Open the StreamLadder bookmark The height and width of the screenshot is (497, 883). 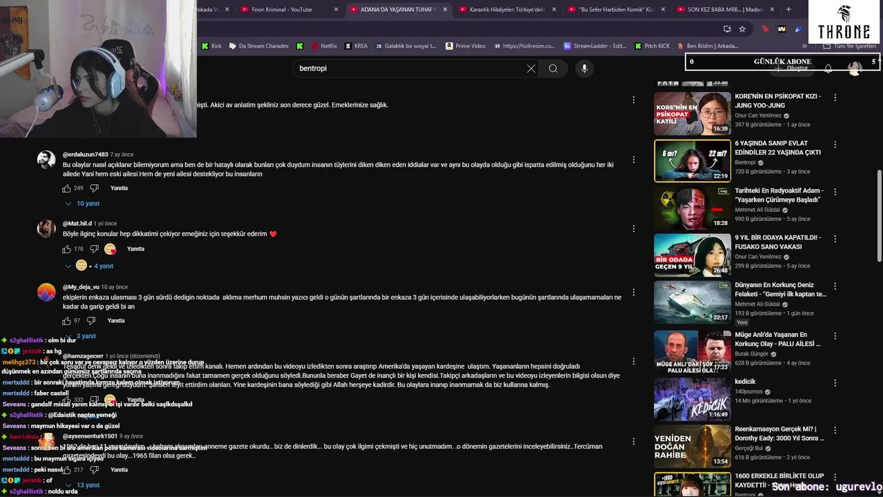pos(595,46)
